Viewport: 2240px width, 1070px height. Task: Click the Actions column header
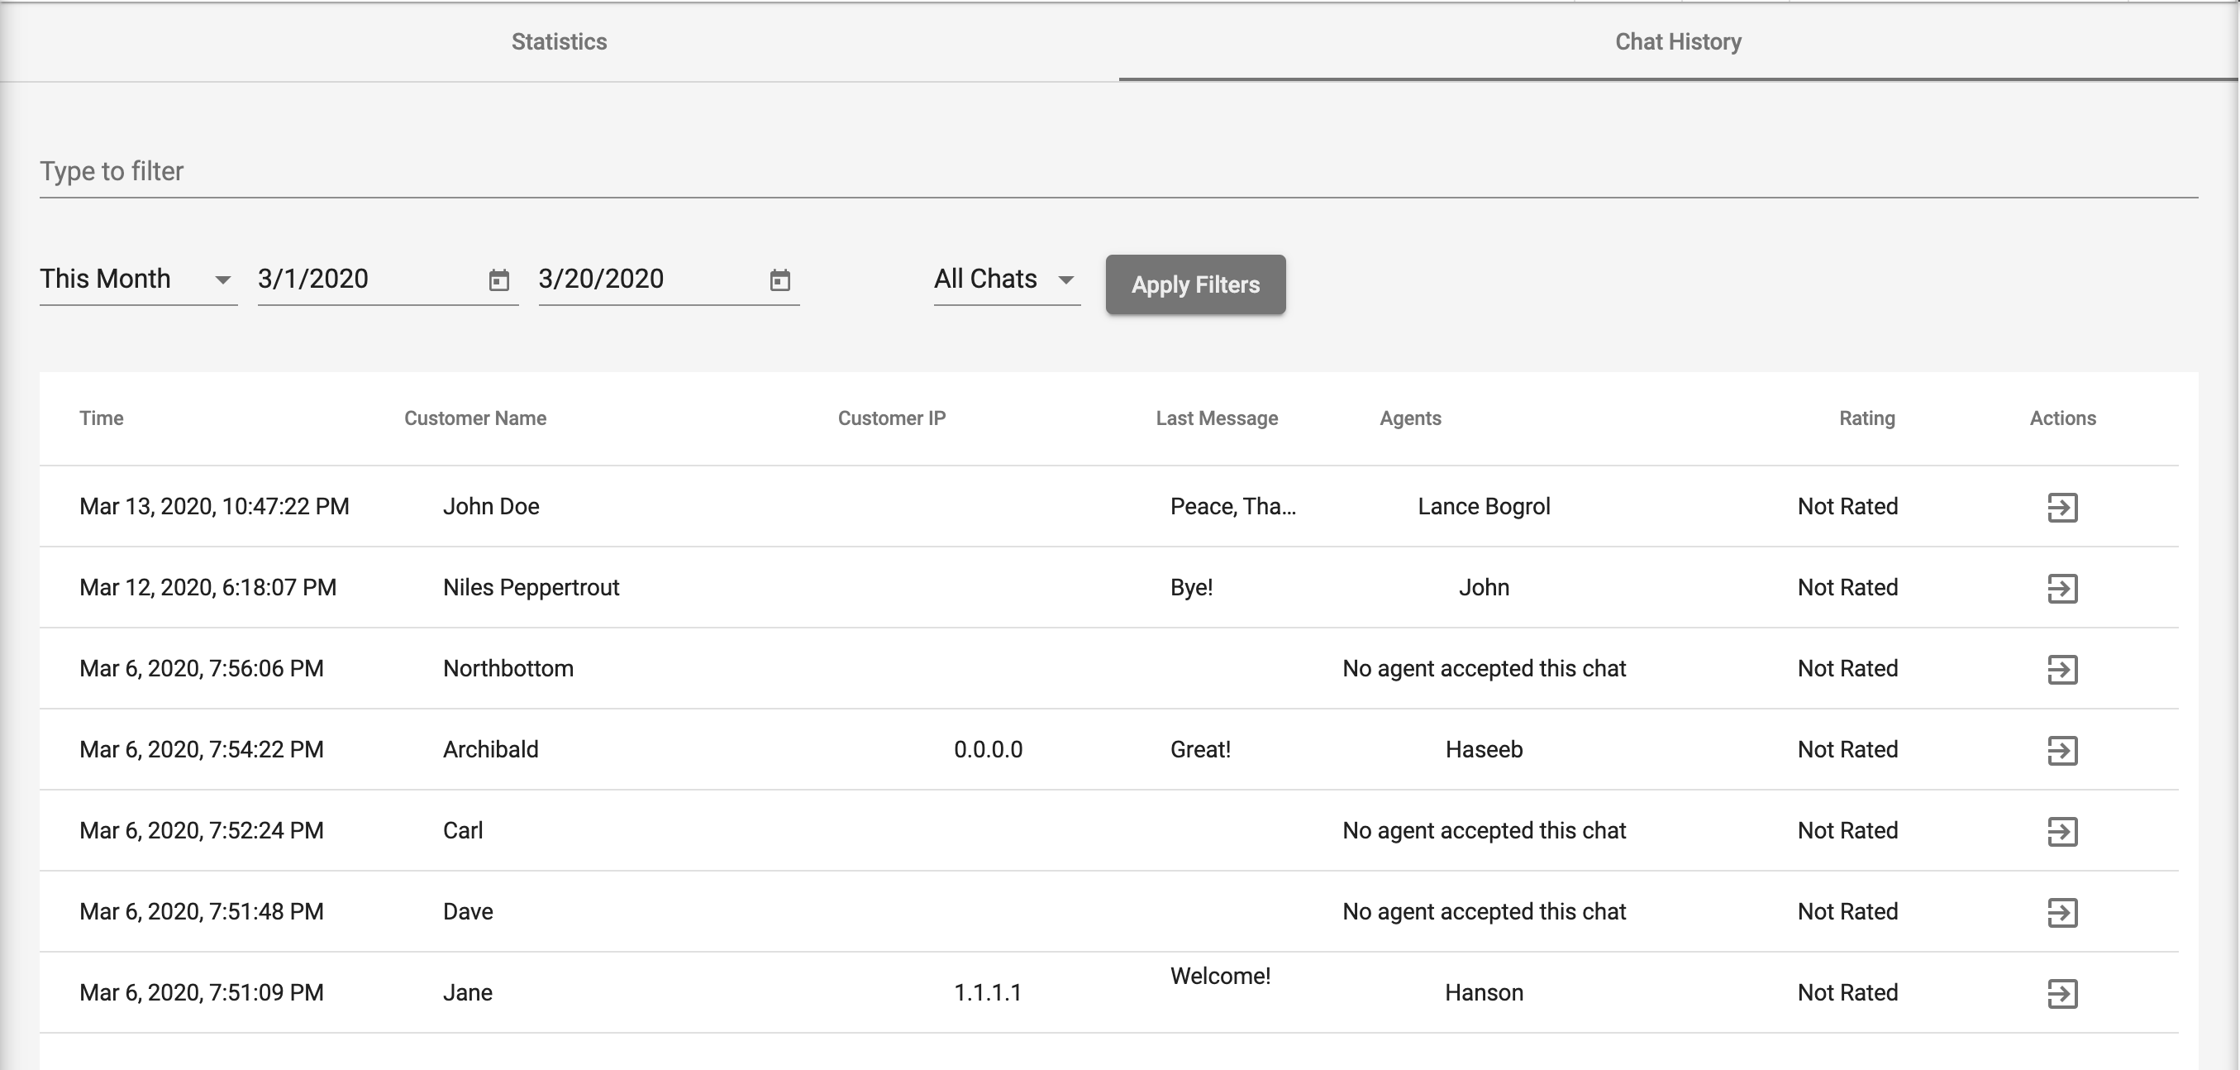[2062, 418]
